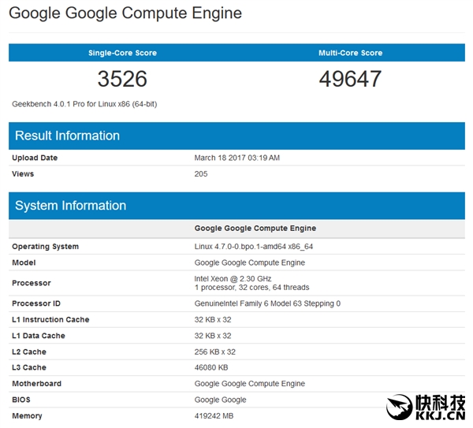
Task: Select the '1 processor, 32 cores, 64 threads' text
Action: (252, 288)
